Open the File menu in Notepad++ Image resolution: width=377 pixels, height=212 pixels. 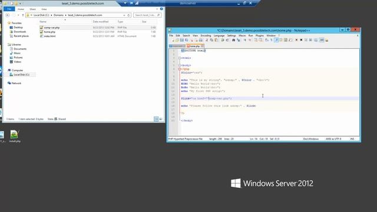click(x=171, y=35)
